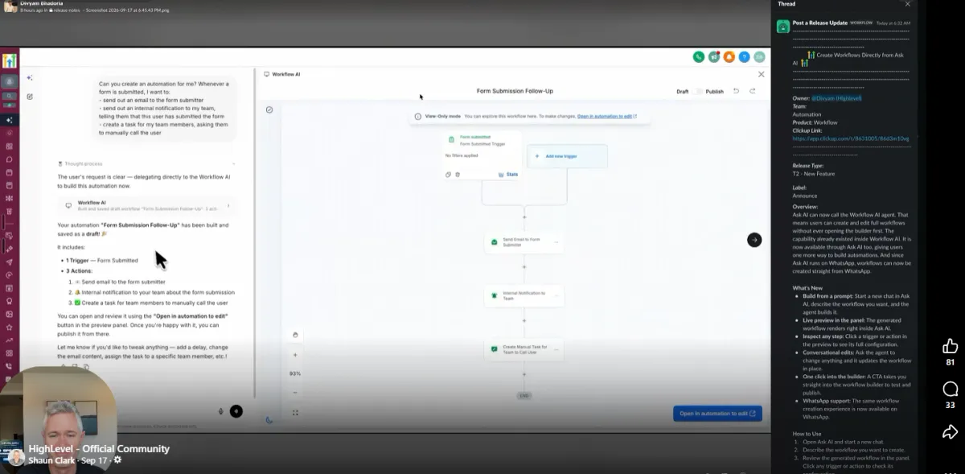Image resolution: width=965 pixels, height=474 pixels.
Task: Click the undo arrow in workflow header
Action: (x=736, y=91)
